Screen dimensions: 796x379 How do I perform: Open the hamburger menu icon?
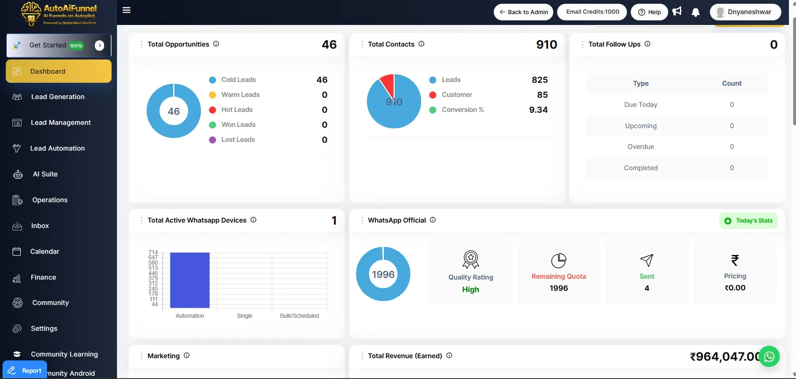tap(127, 10)
